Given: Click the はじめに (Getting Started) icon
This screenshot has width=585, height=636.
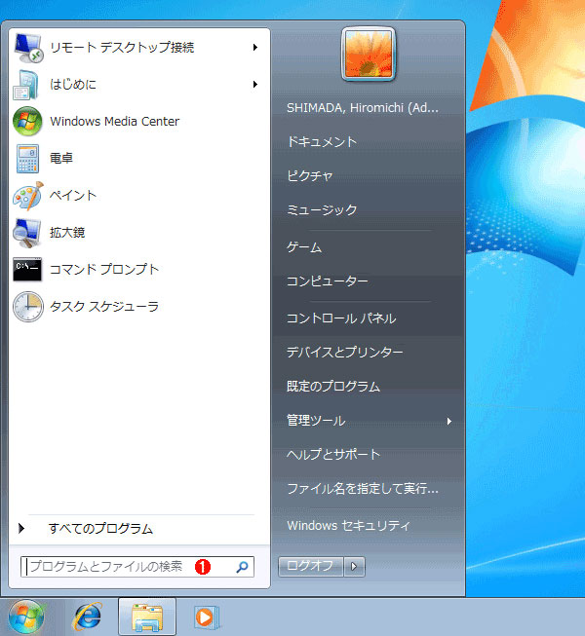Looking at the screenshot, I should click(x=26, y=85).
